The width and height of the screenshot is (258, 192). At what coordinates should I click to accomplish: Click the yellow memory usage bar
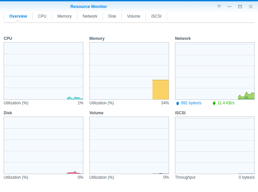[161, 90]
